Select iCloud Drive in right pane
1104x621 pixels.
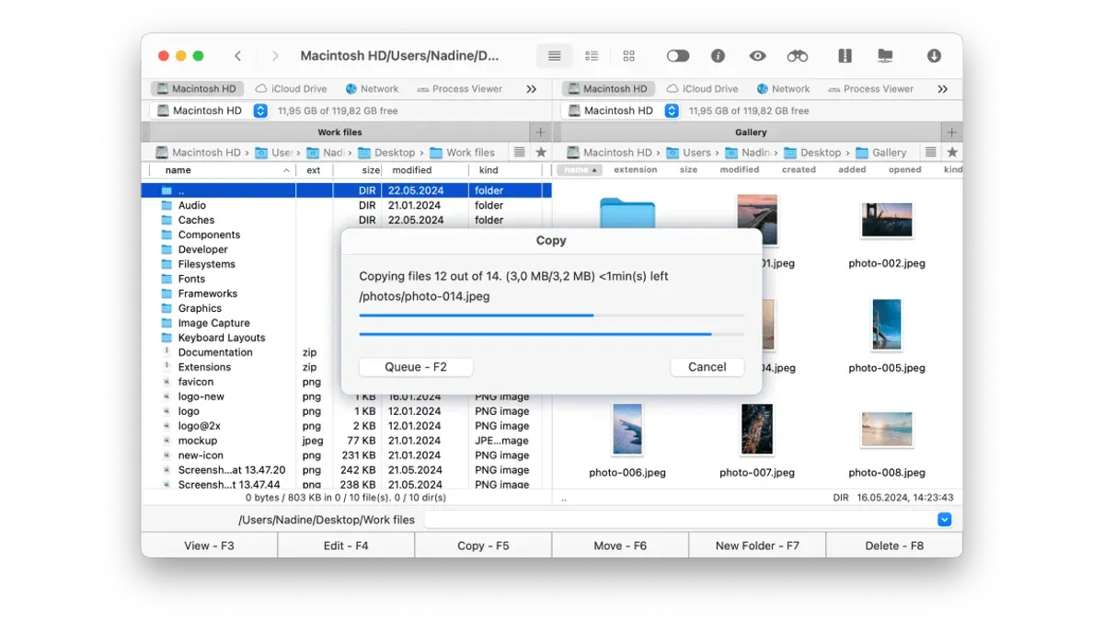(x=703, y=89)
